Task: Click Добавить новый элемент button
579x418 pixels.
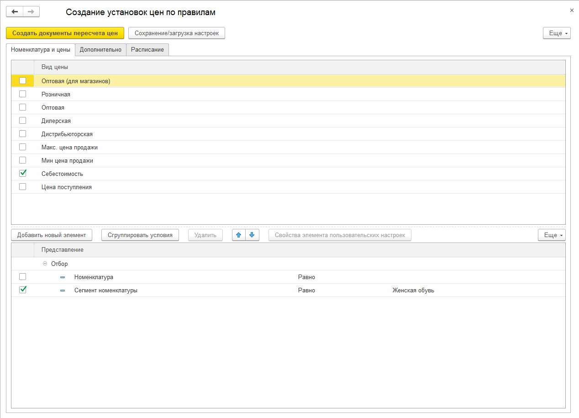Action: 52,235
